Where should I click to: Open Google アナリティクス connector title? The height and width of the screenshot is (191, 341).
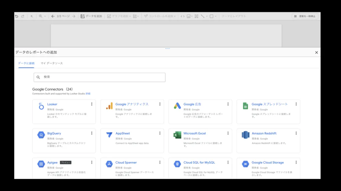[132, 104]
